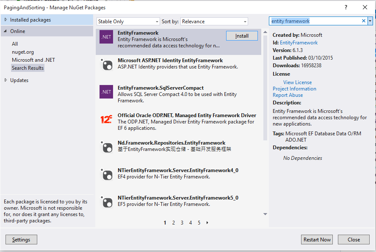376x252 pixels.
Task: Clear the search box with the X icon
Action: 364,21
